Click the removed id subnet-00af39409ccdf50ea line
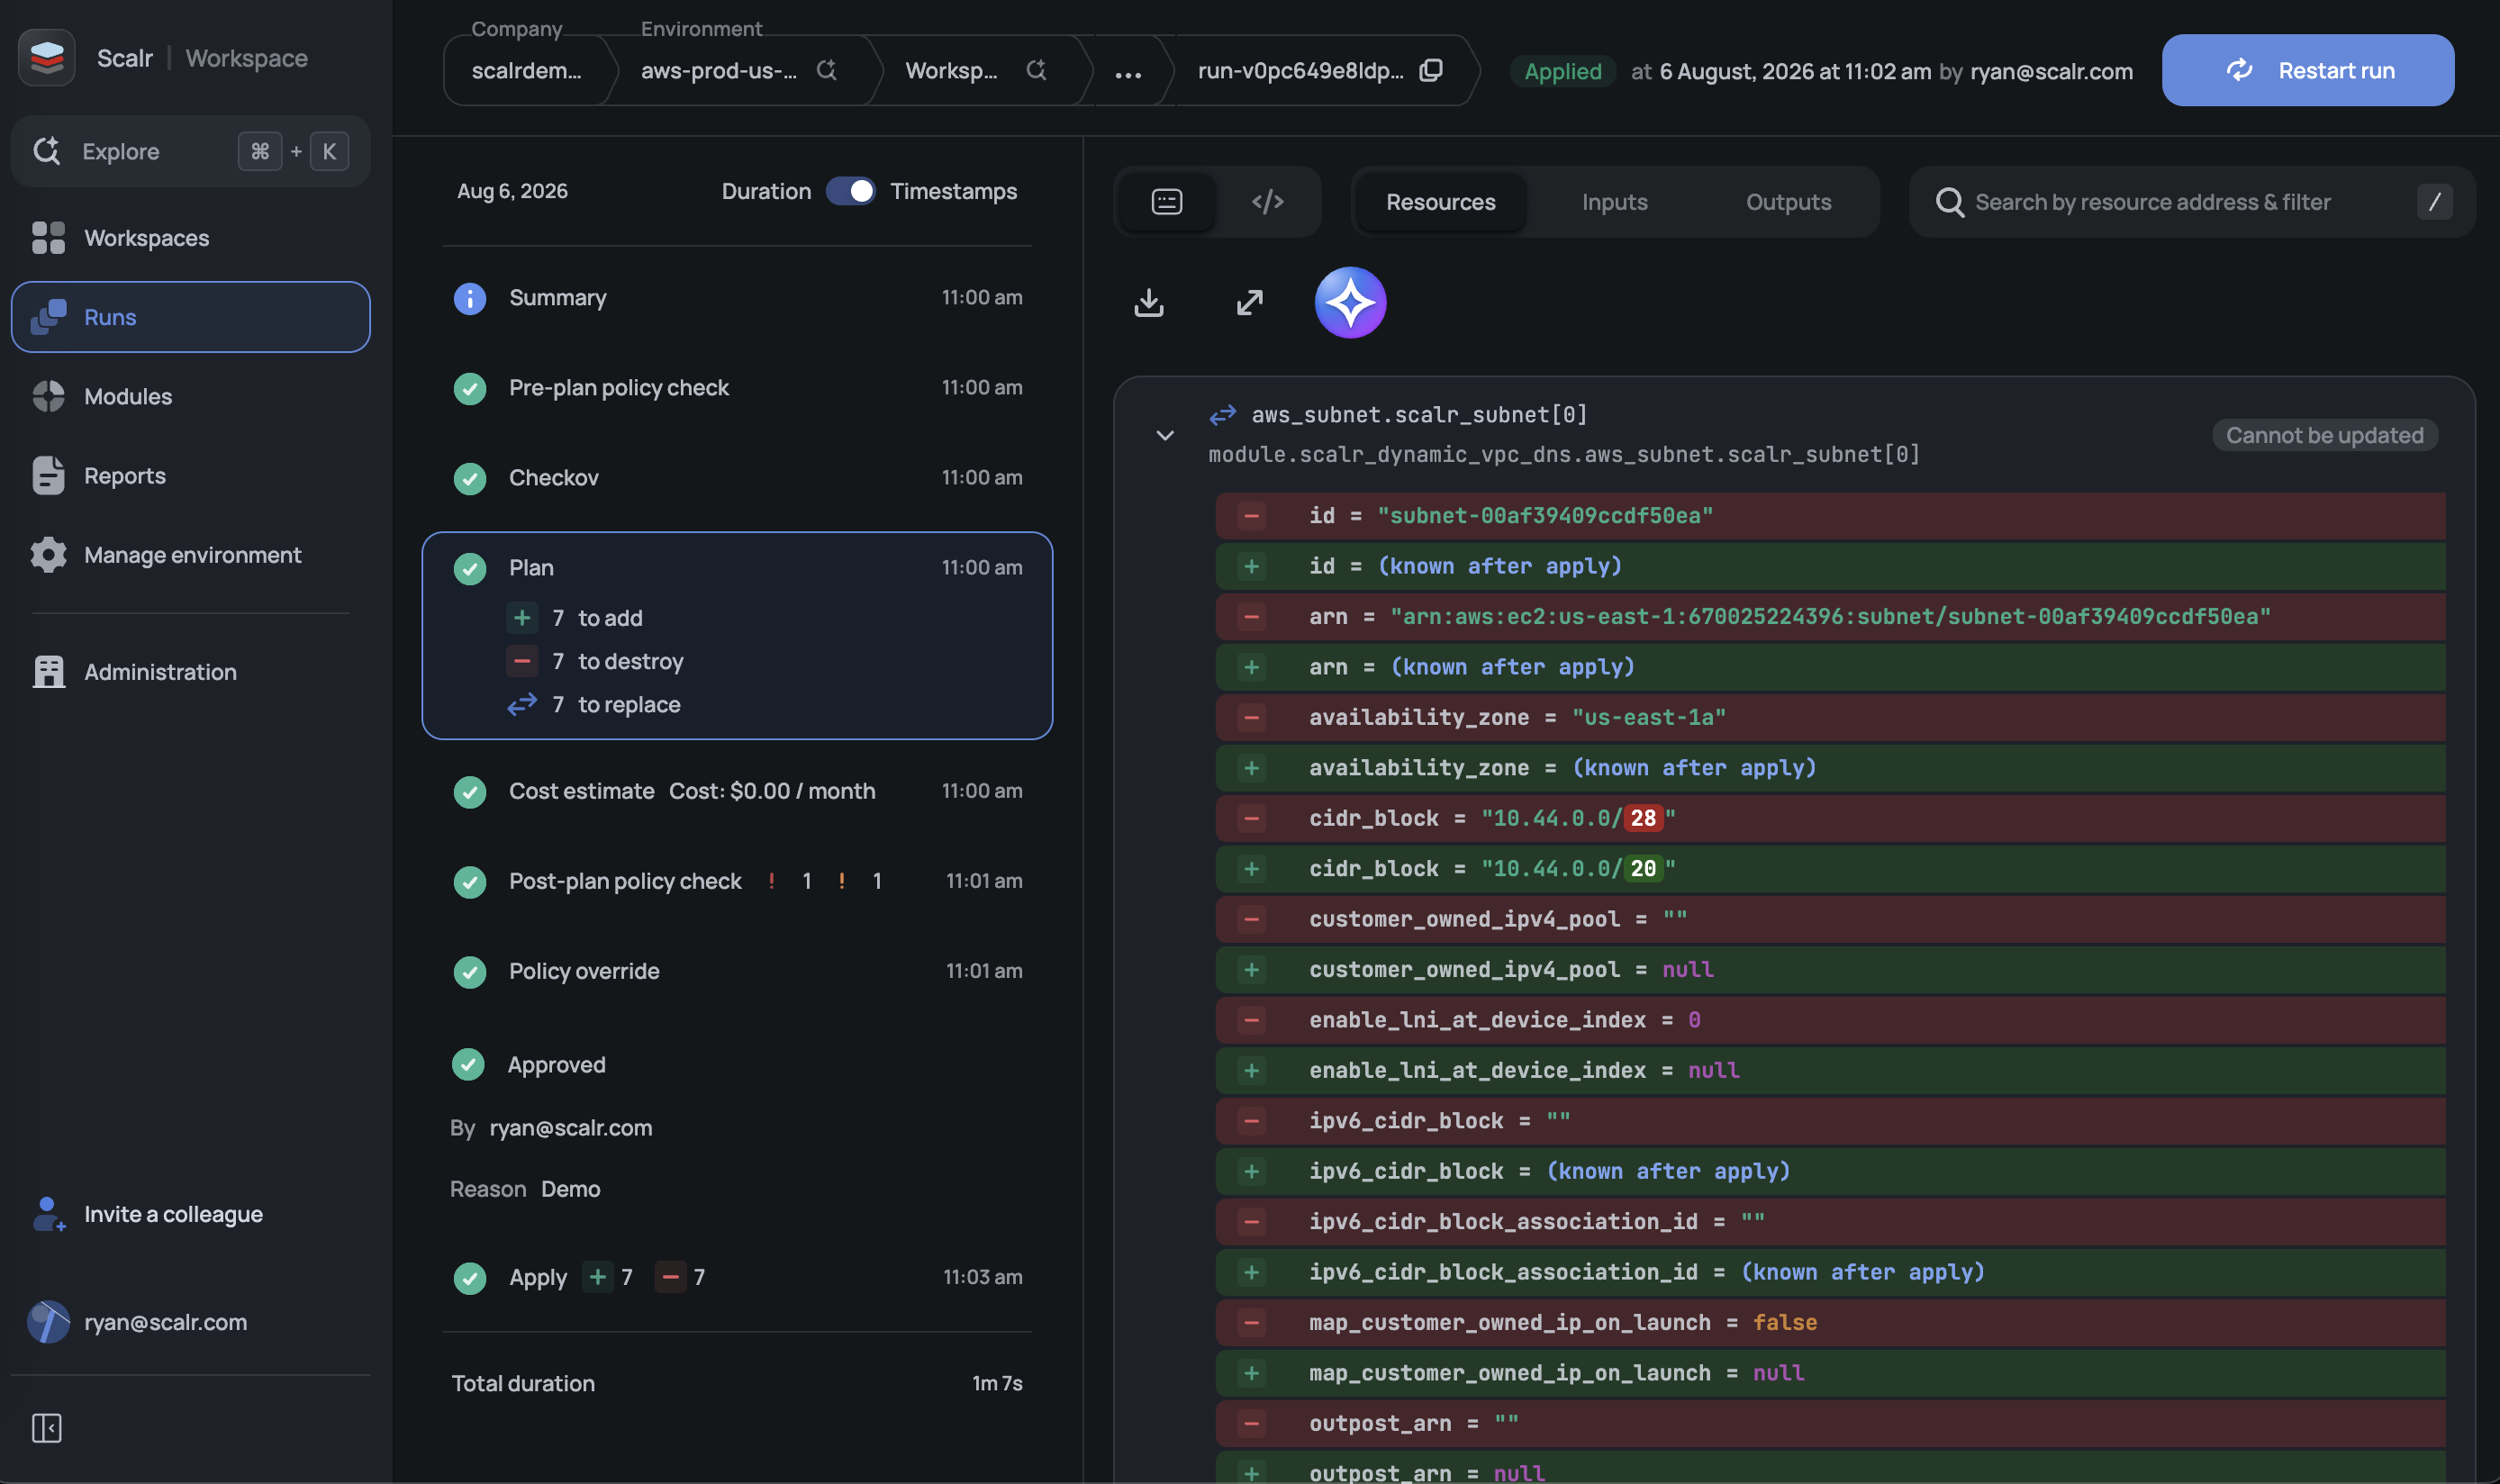Screen dimensions: 2500x1484 pos(1830,516)
